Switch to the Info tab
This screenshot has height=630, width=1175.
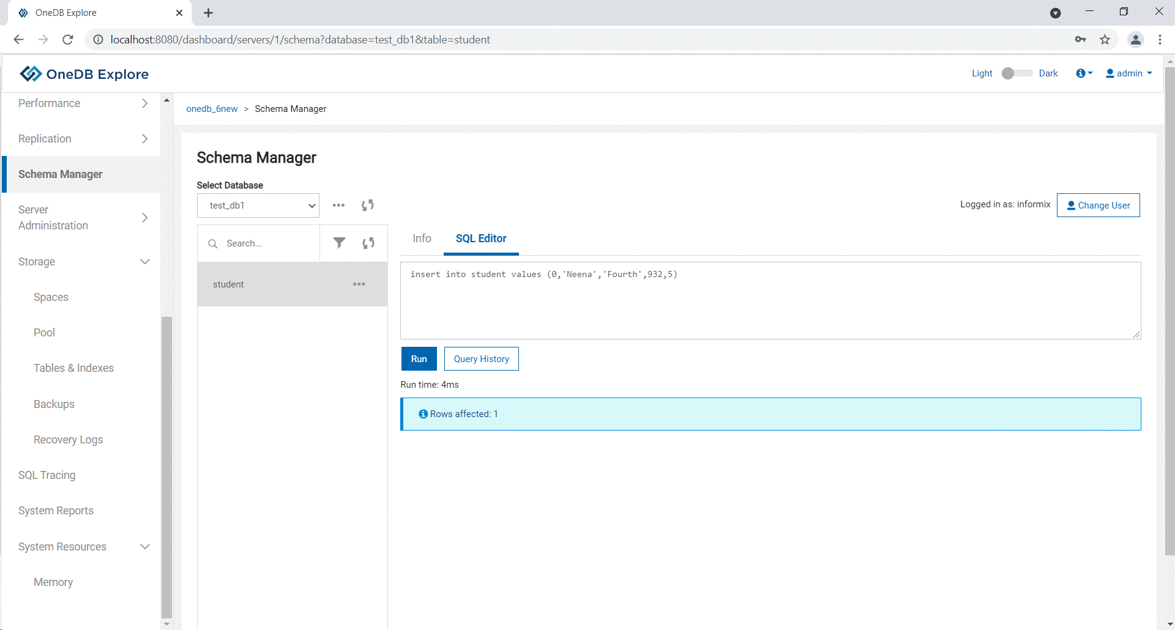[x=422, y=239]
